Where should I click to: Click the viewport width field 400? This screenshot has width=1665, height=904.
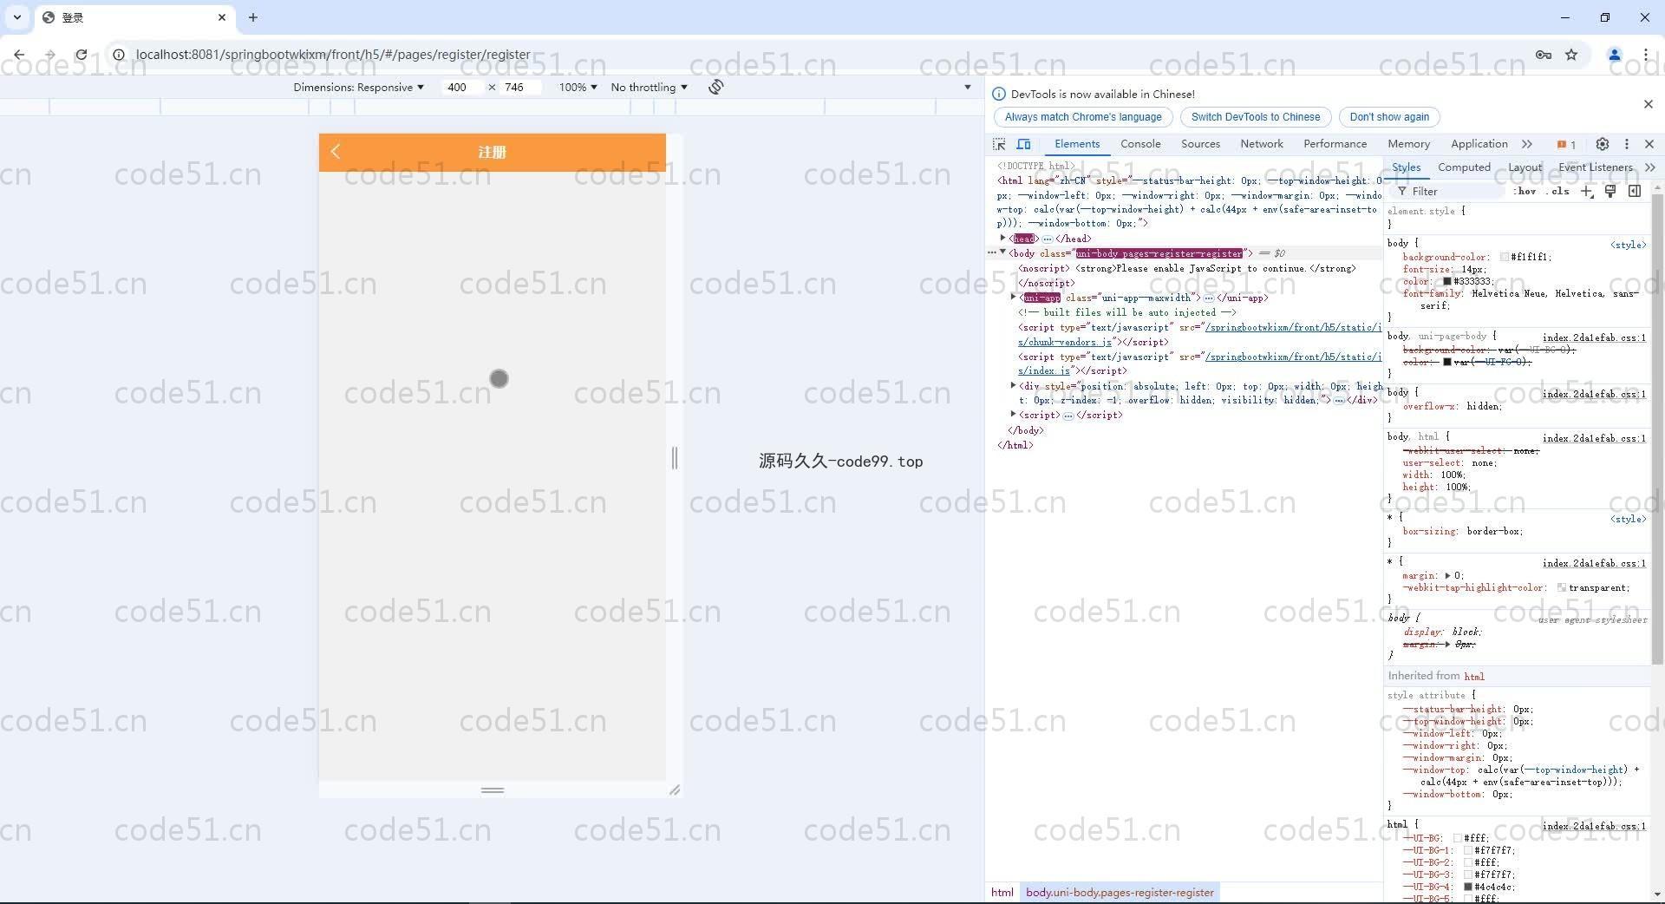click(x=462, y=87)
